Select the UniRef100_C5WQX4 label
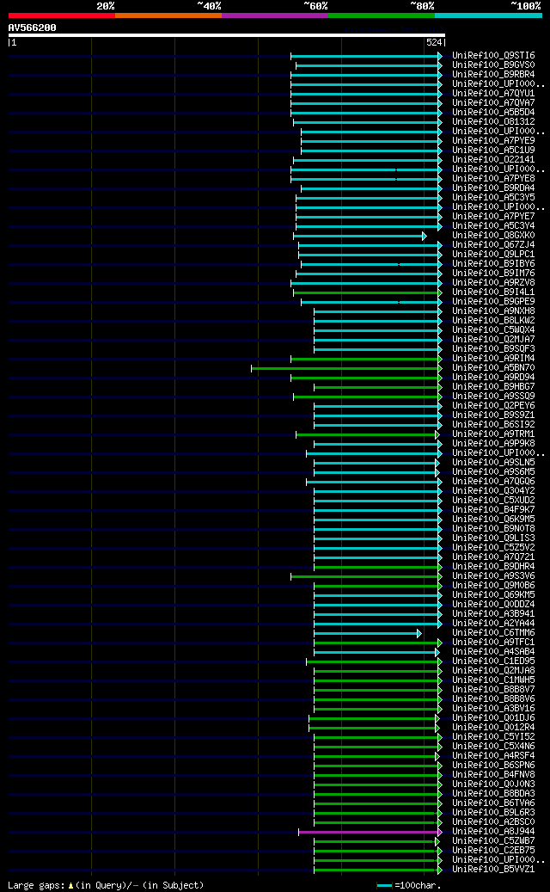The height and width of the screenshot is (892, 550). point(493,330)
